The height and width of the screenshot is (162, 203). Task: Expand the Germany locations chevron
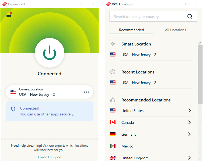pyautogui.click(x=190, y=134)
